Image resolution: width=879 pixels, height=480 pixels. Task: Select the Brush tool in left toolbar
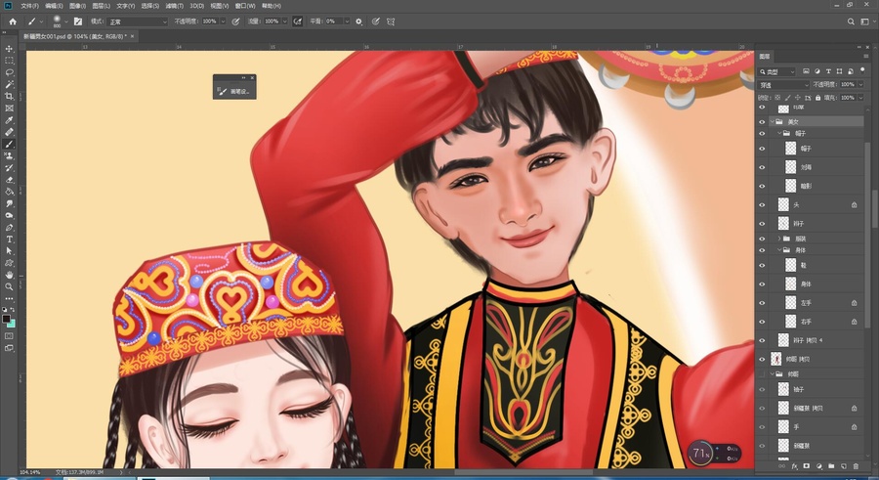tap(9, 145)
